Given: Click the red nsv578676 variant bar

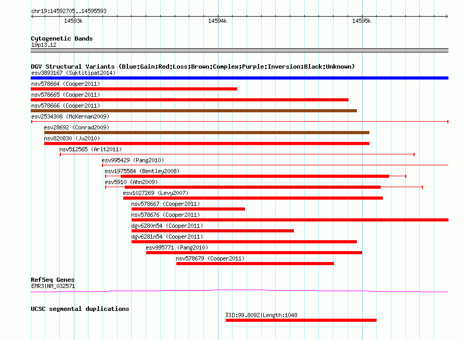Looking at the screenshot, I should [290, 220].
